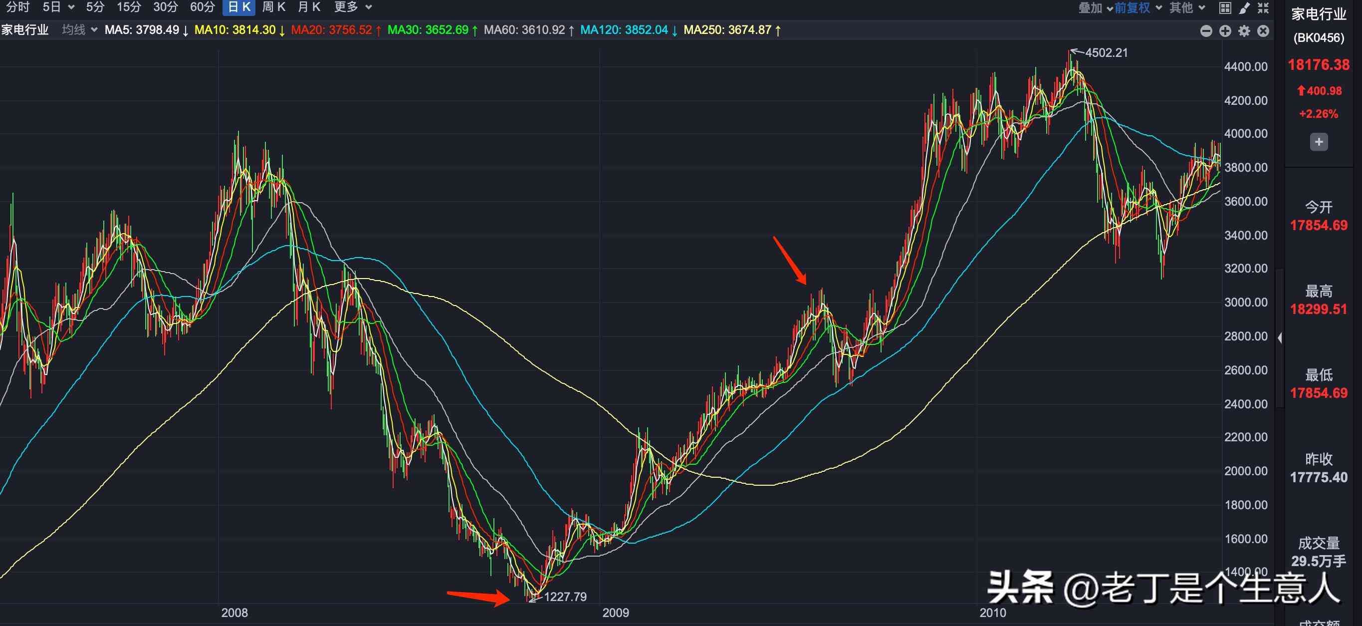Select the 分时 intraday view
This screenshot has width=1362, height=626.
coord(17,7)
